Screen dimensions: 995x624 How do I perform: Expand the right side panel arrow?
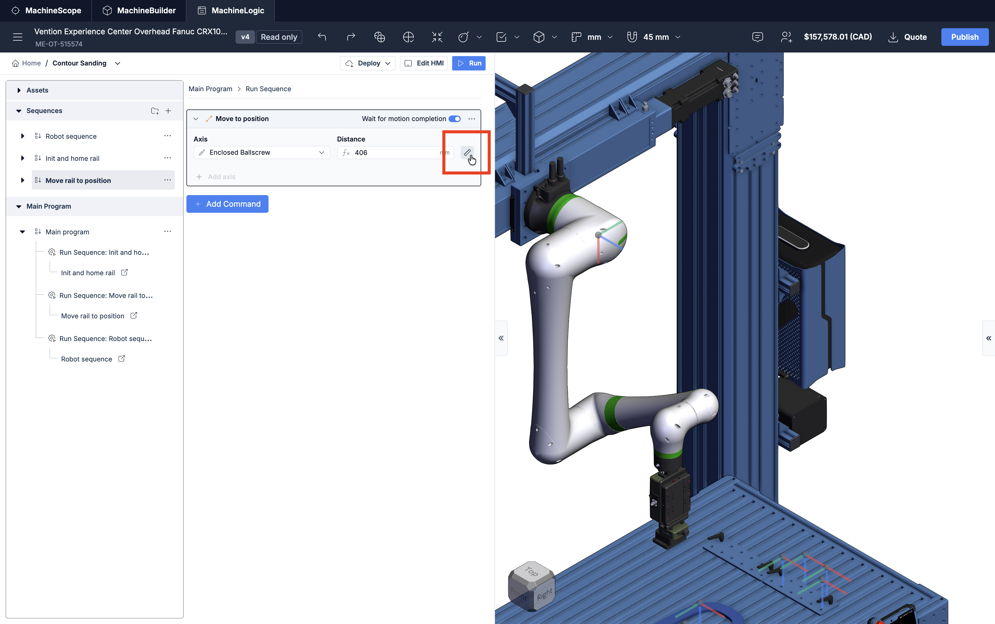coord(988,338)
